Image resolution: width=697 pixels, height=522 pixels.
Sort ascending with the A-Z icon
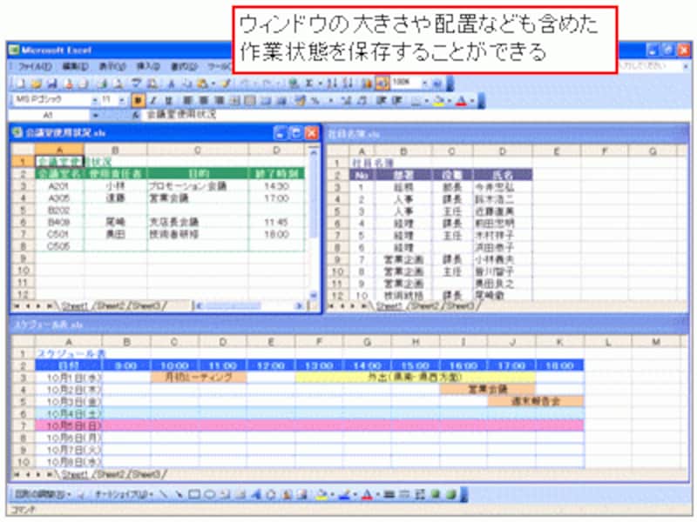point(332,83)
